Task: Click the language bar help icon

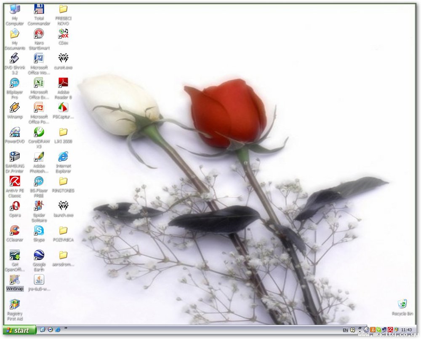Action: [353, 330]
